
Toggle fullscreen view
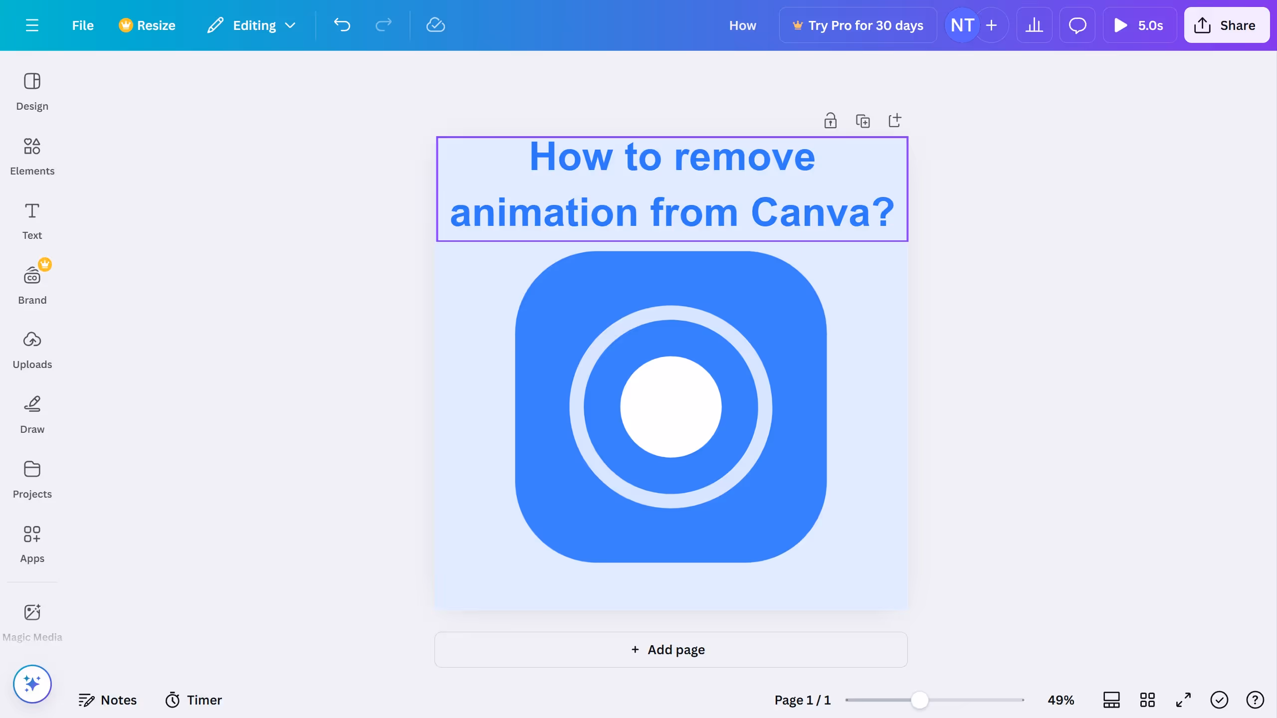pos(1183,700)
